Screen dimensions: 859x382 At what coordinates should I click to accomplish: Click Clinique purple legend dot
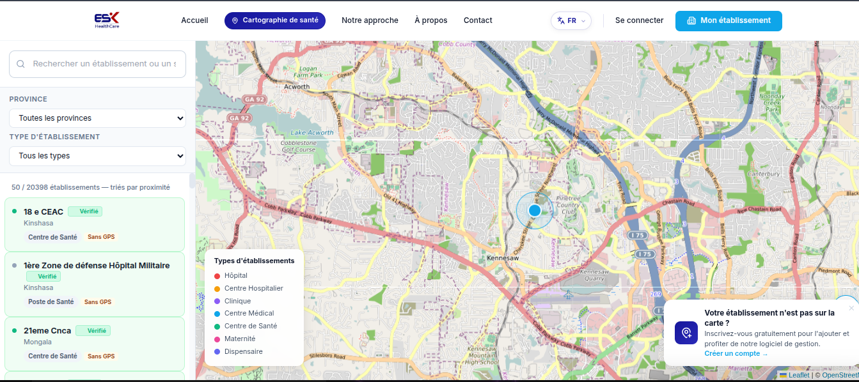click(x=217, y=302)
